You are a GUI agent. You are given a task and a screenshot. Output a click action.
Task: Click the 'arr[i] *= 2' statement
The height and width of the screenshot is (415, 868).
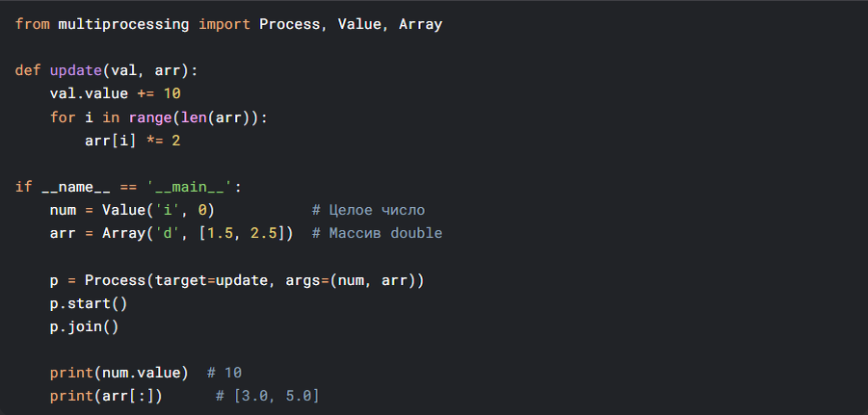[x=132, y=141]
